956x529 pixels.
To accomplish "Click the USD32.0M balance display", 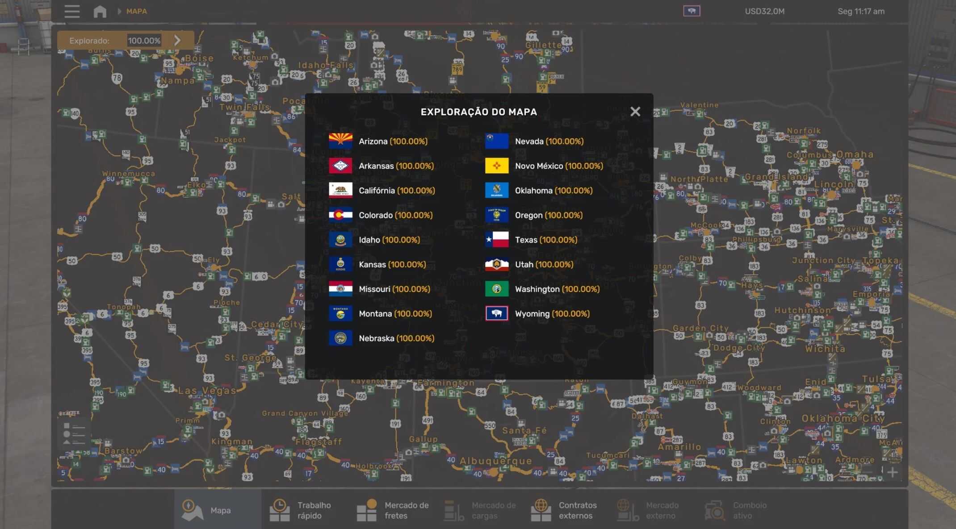I will click(764, 11).
